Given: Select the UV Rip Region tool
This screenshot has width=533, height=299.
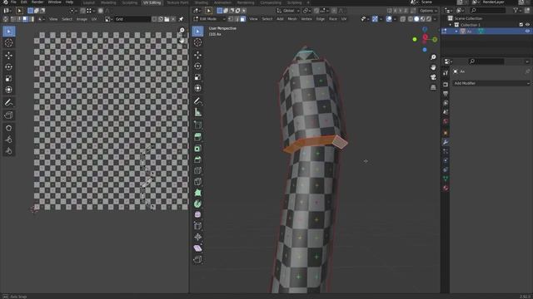Looking at the screenshot, I should [x=9, y=115].
